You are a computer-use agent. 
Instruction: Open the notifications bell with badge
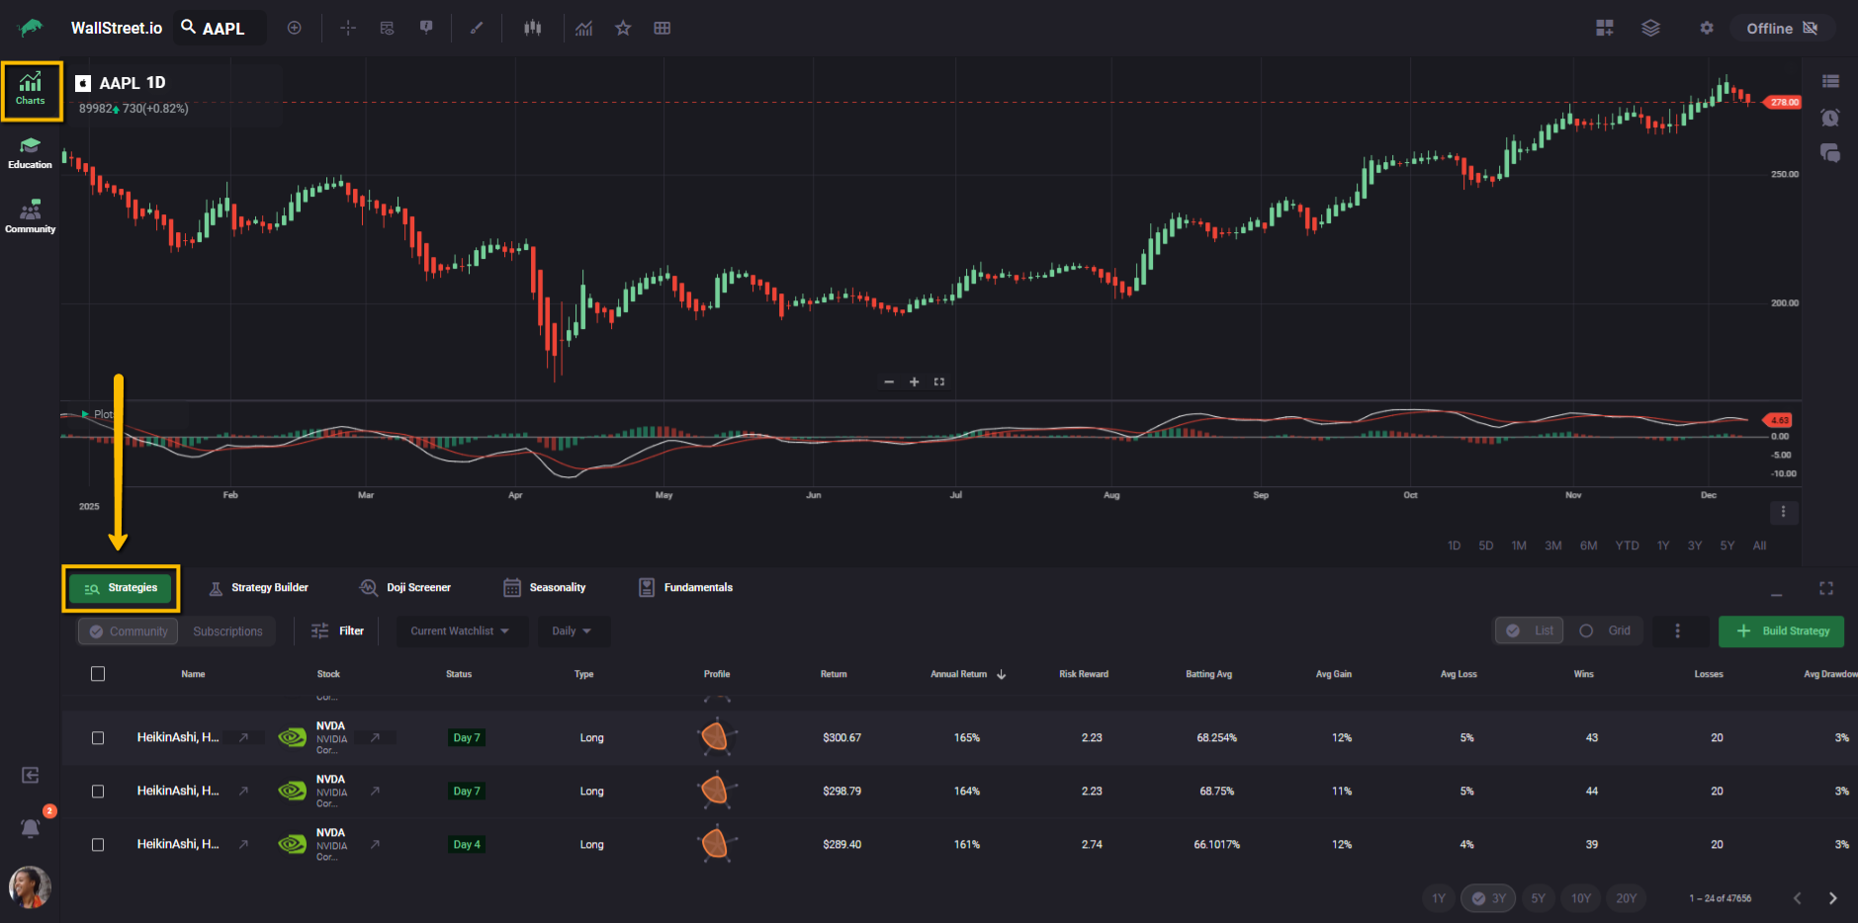pyautogui.click(x=31, y=828)
